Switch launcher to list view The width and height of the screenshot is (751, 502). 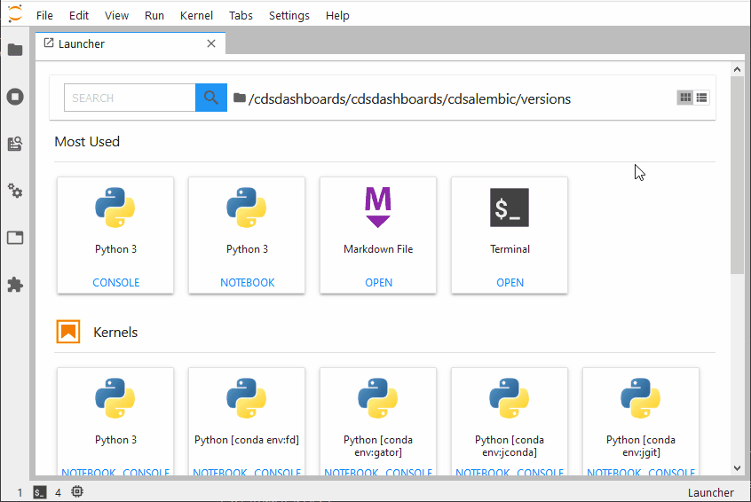701,98
